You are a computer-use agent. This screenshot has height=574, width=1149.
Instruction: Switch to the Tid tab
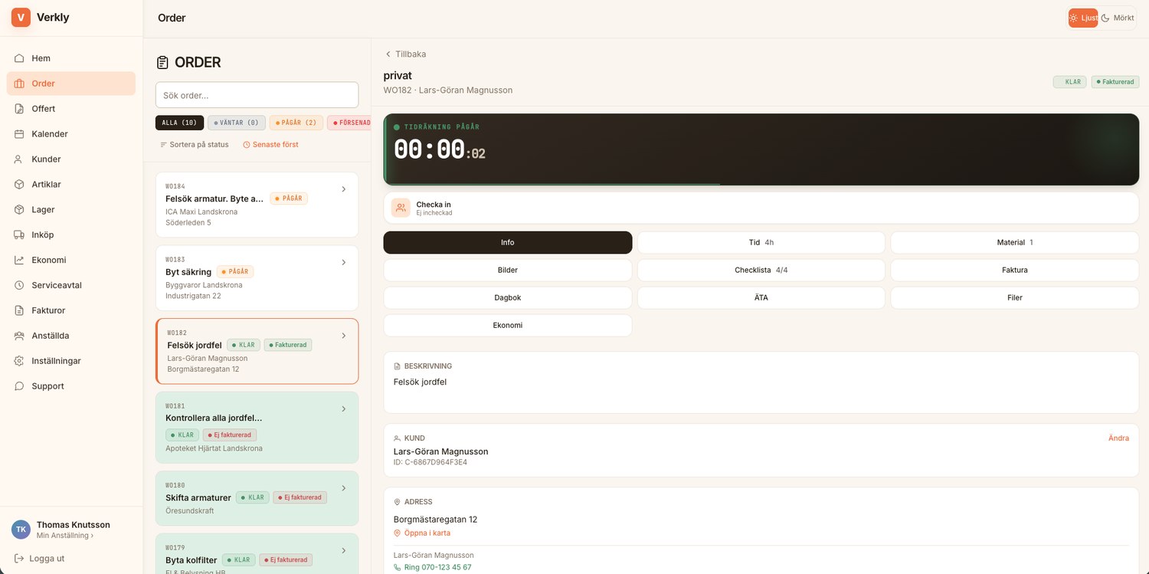761,242
